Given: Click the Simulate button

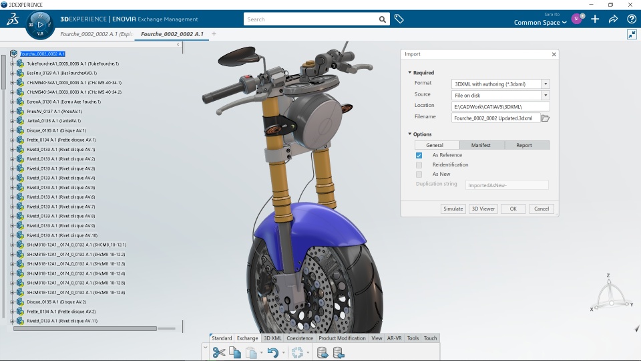Looking at the screenshot, I should coord(453,209).
